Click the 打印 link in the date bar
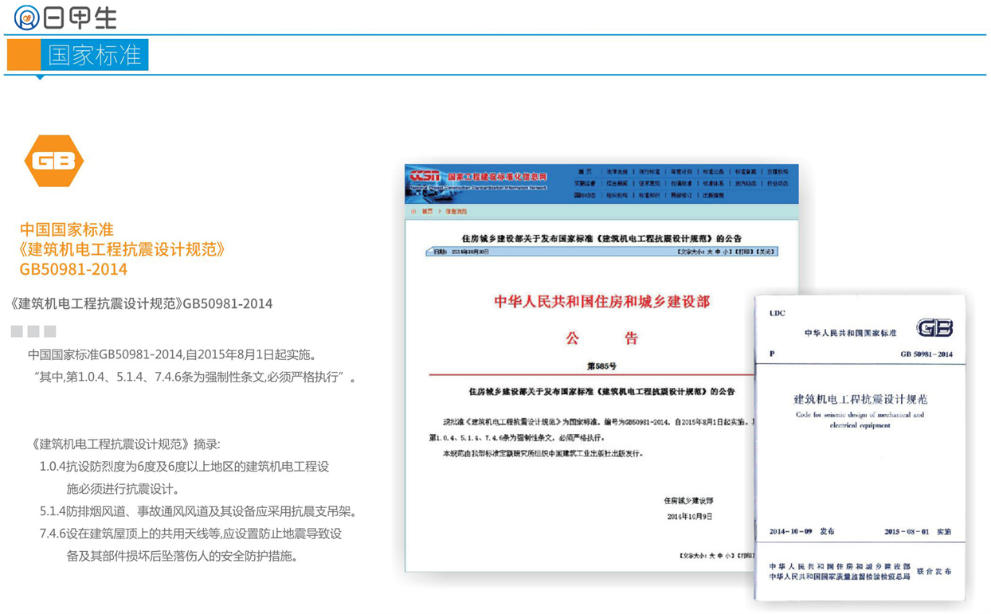Image resolution: width=991 pixels, height=614 pixels. click(x=744, y=252)
